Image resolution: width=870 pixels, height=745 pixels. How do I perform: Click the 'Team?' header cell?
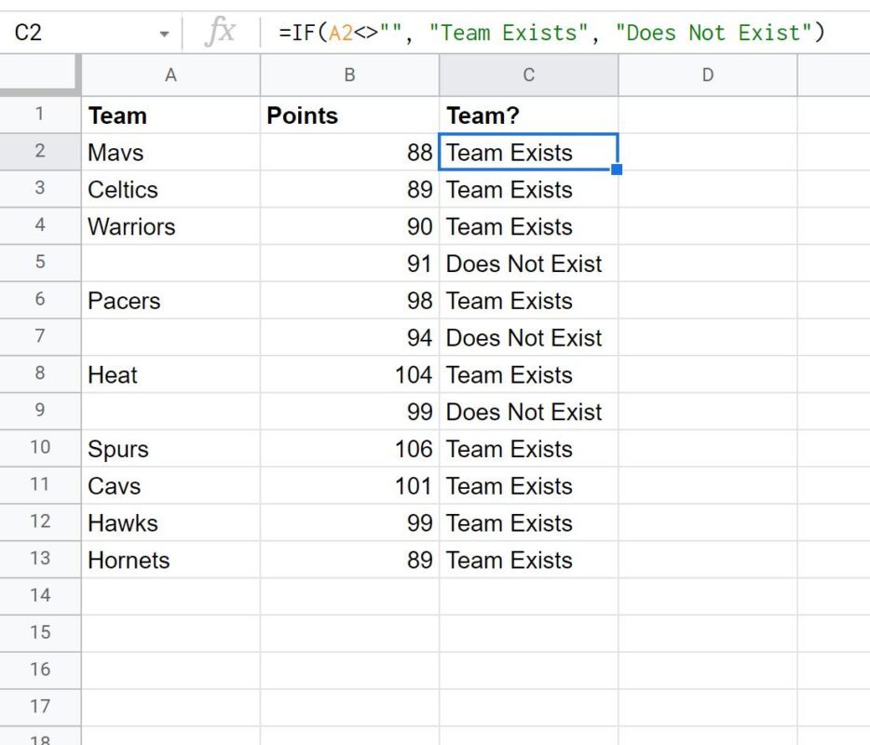click(x=529, y=115)
